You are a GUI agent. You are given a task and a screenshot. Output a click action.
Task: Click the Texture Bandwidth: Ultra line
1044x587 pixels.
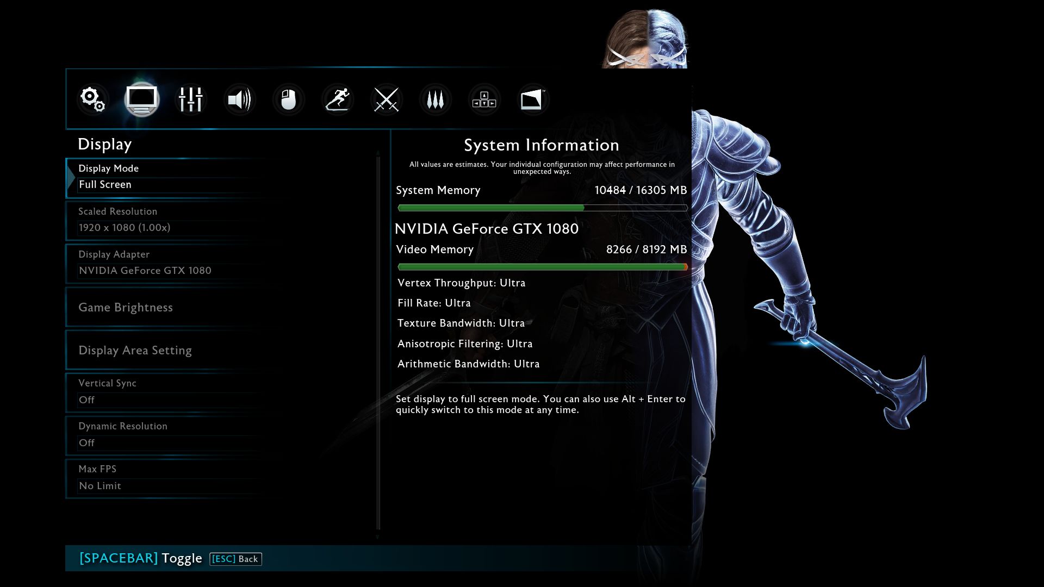coord(461,323)
